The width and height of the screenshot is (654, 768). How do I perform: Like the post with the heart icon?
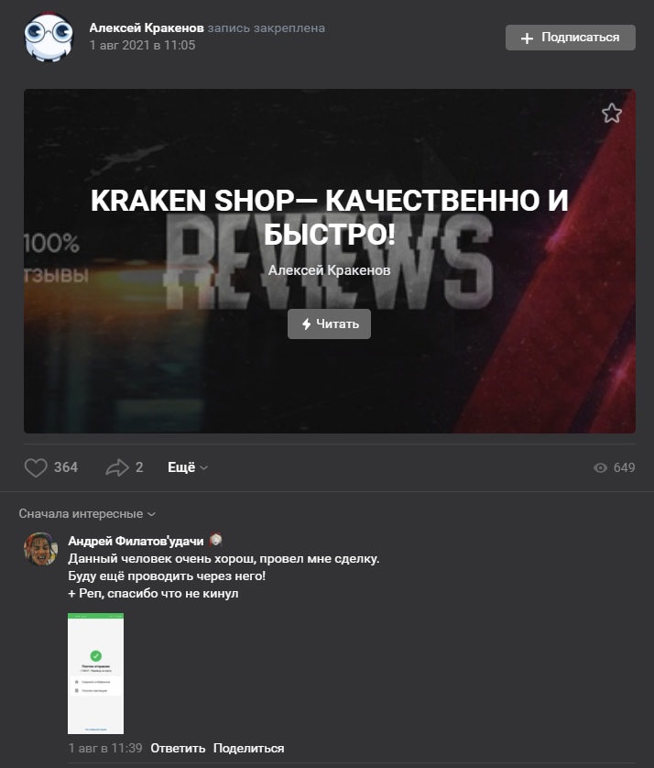tap(36, 467)
